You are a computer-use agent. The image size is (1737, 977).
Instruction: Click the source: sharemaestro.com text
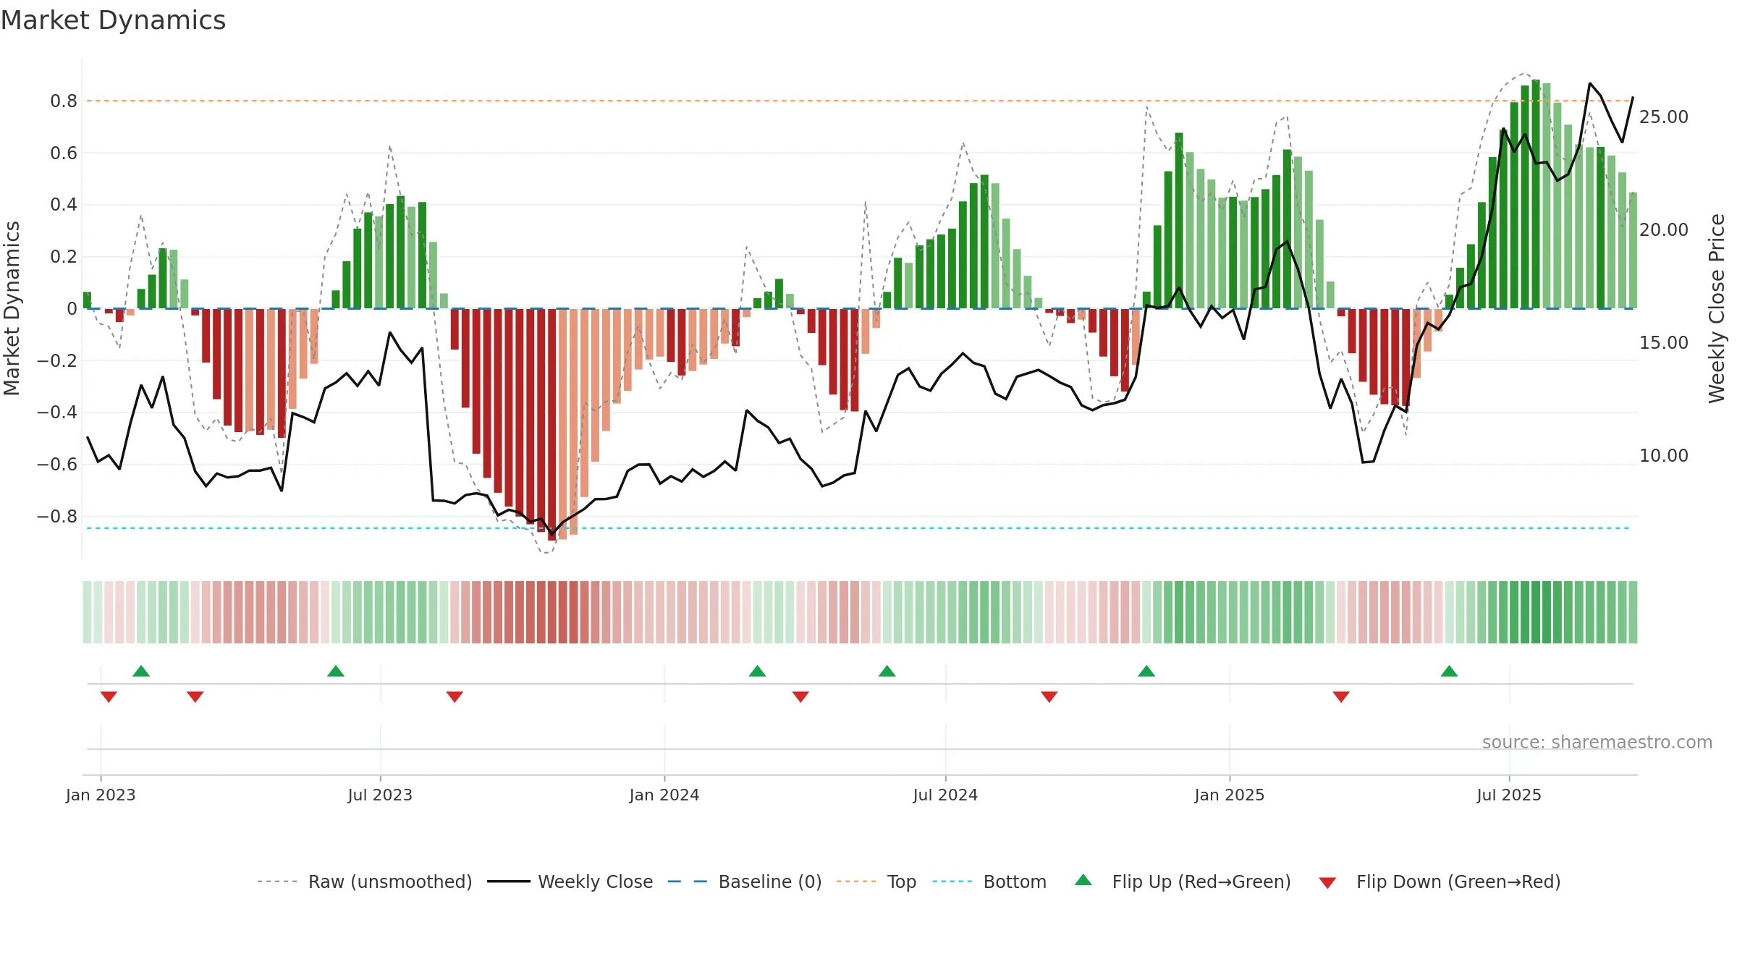point(1597,742)
